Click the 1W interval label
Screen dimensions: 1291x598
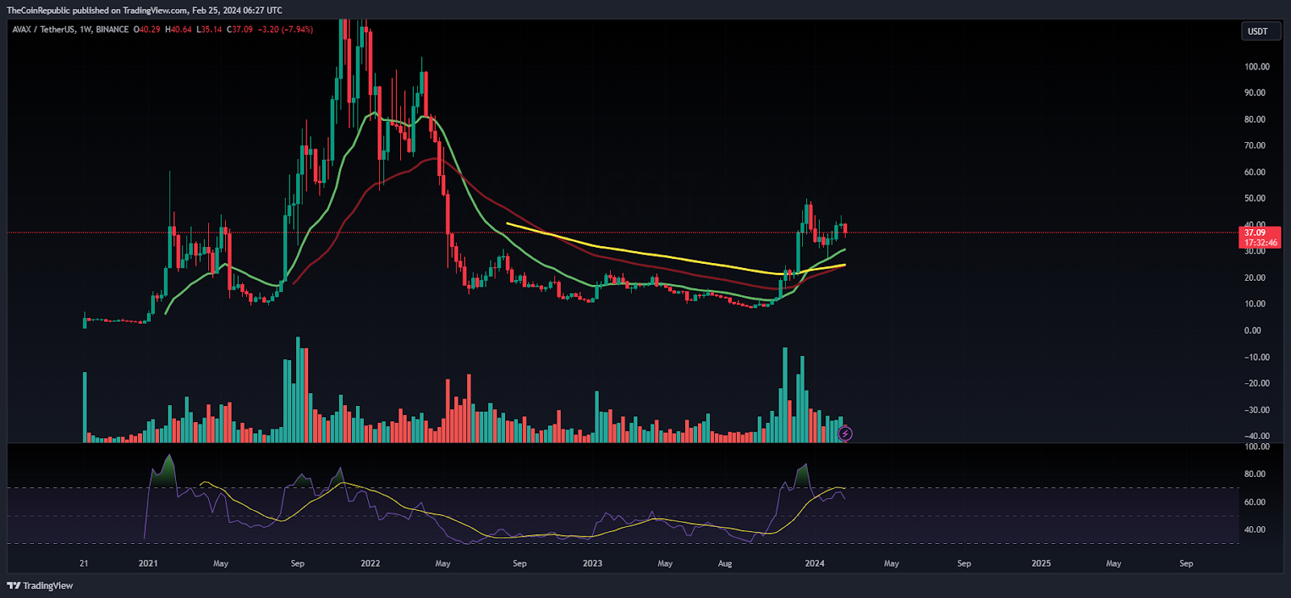[85, 29]
